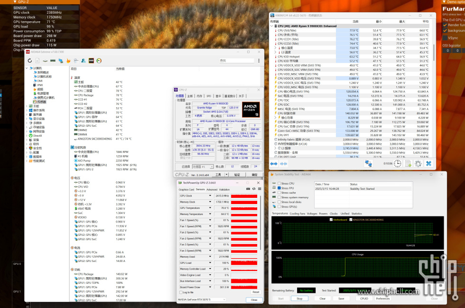Open HWiNFO sensor settings gear icon
This screenshot has height=308, width=465.
(x=418, y=164)
